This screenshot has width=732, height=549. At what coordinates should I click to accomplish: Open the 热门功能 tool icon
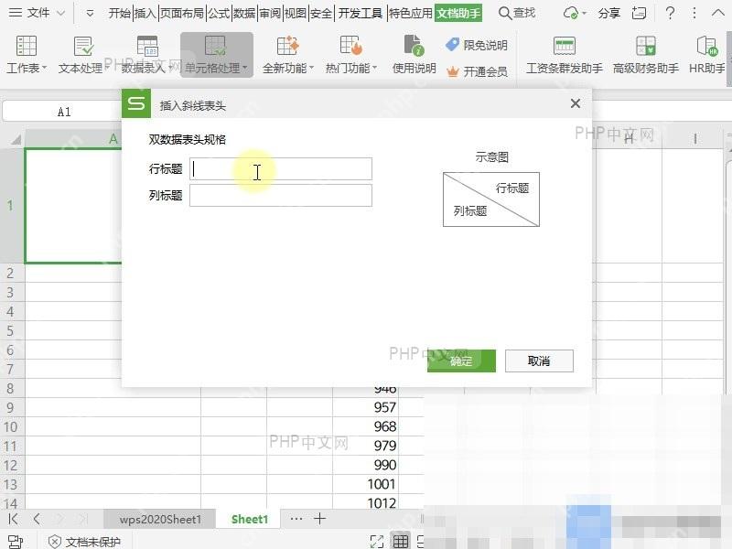pyautogui.click(x=351, y=46)
